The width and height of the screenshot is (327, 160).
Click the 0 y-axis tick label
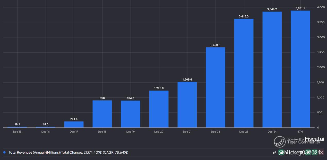tap(318, 127)
